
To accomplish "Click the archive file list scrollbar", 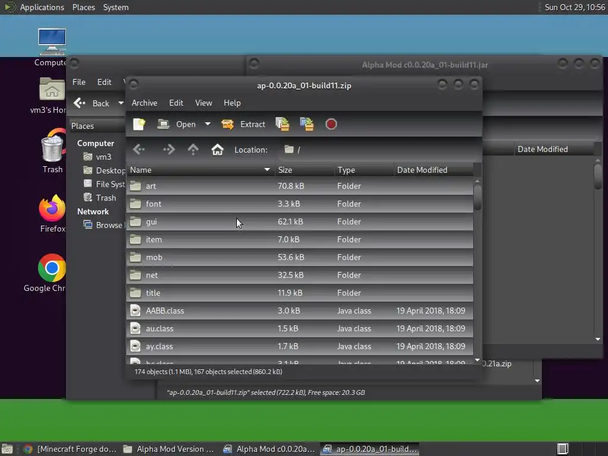I will point(477,198).
